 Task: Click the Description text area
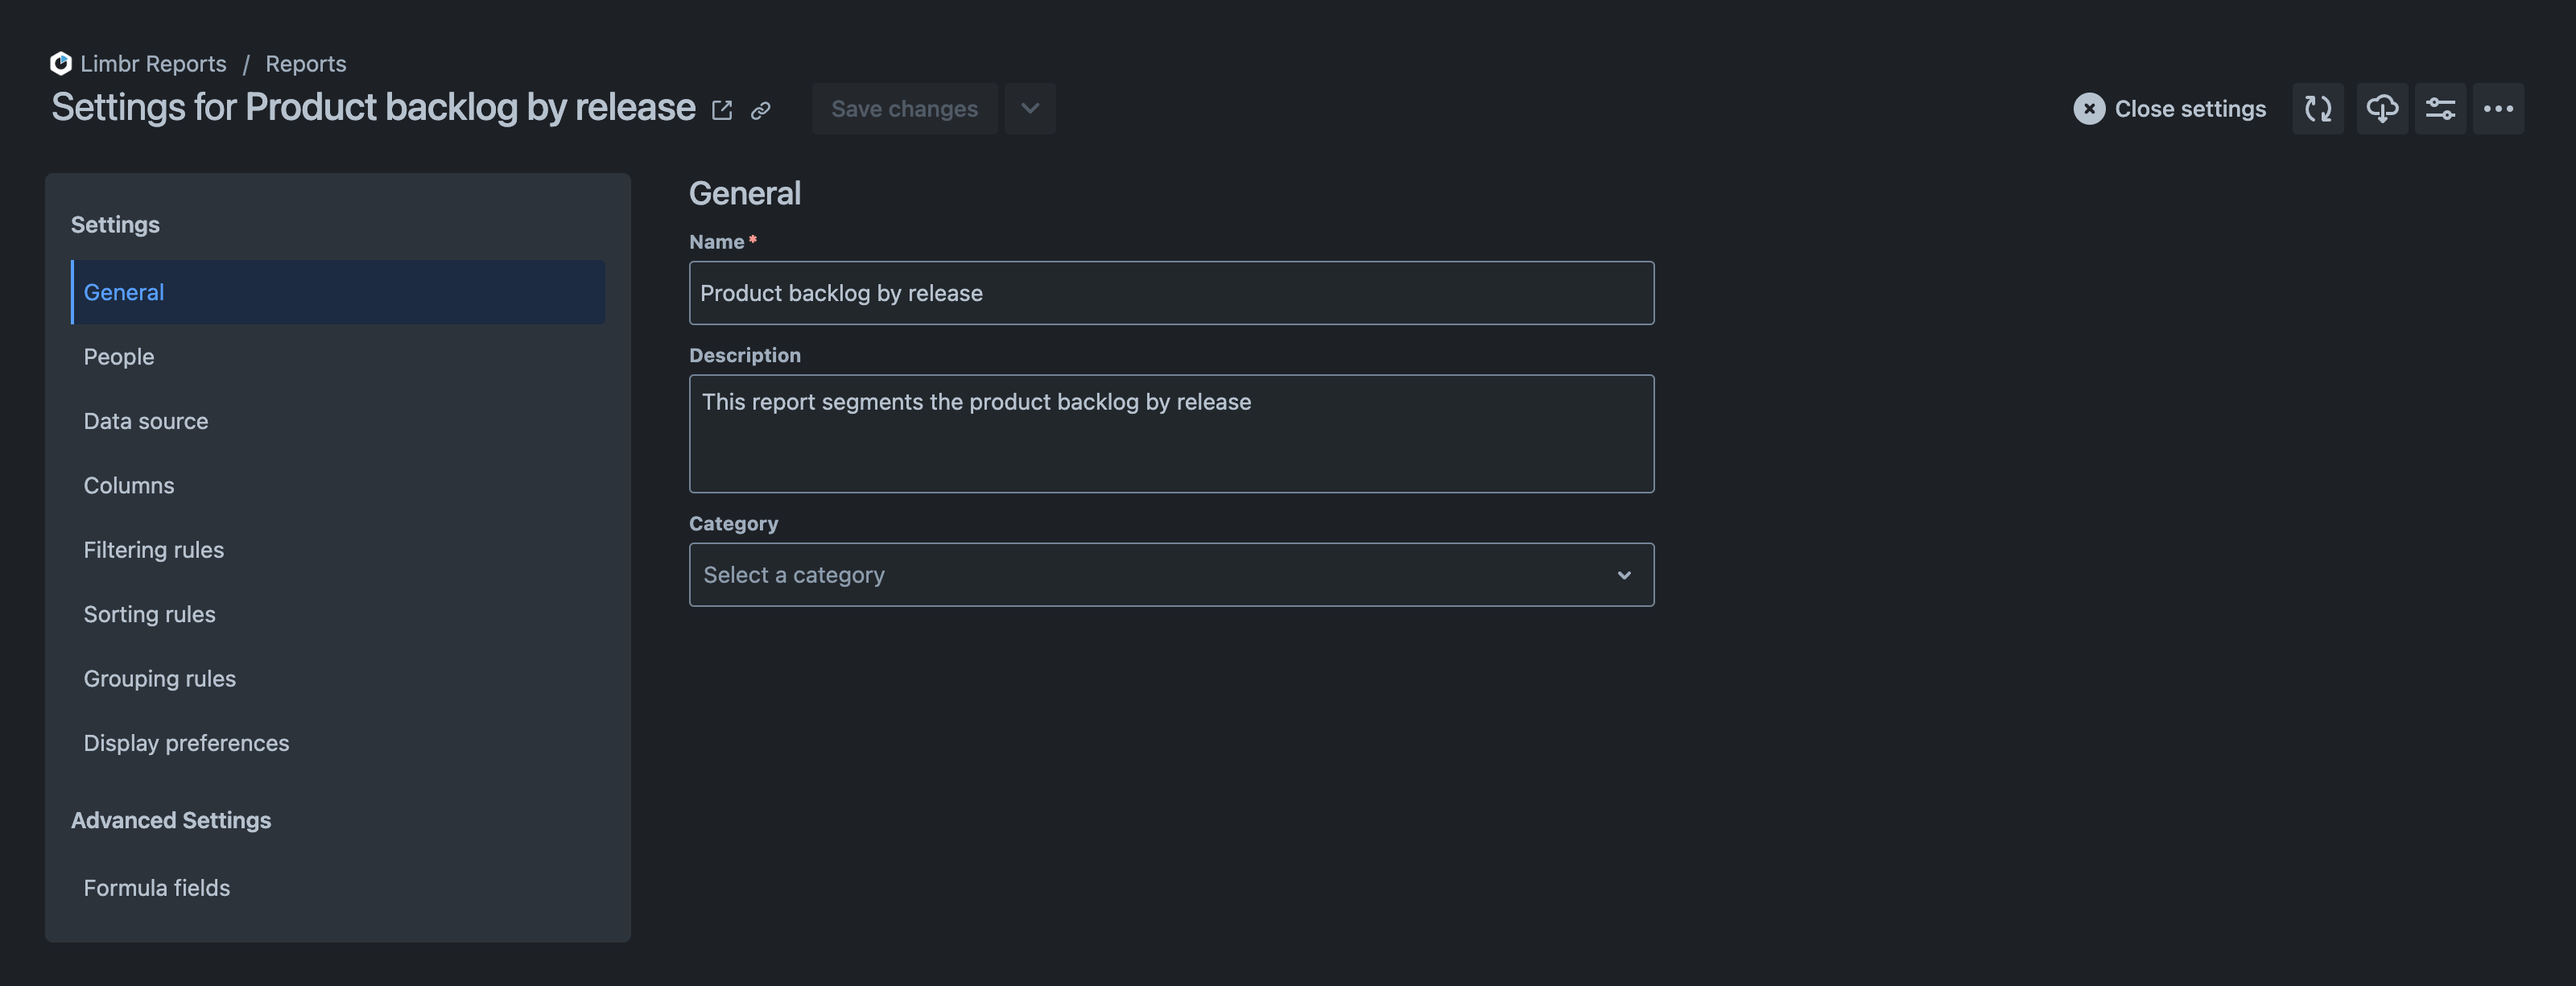1171,432
